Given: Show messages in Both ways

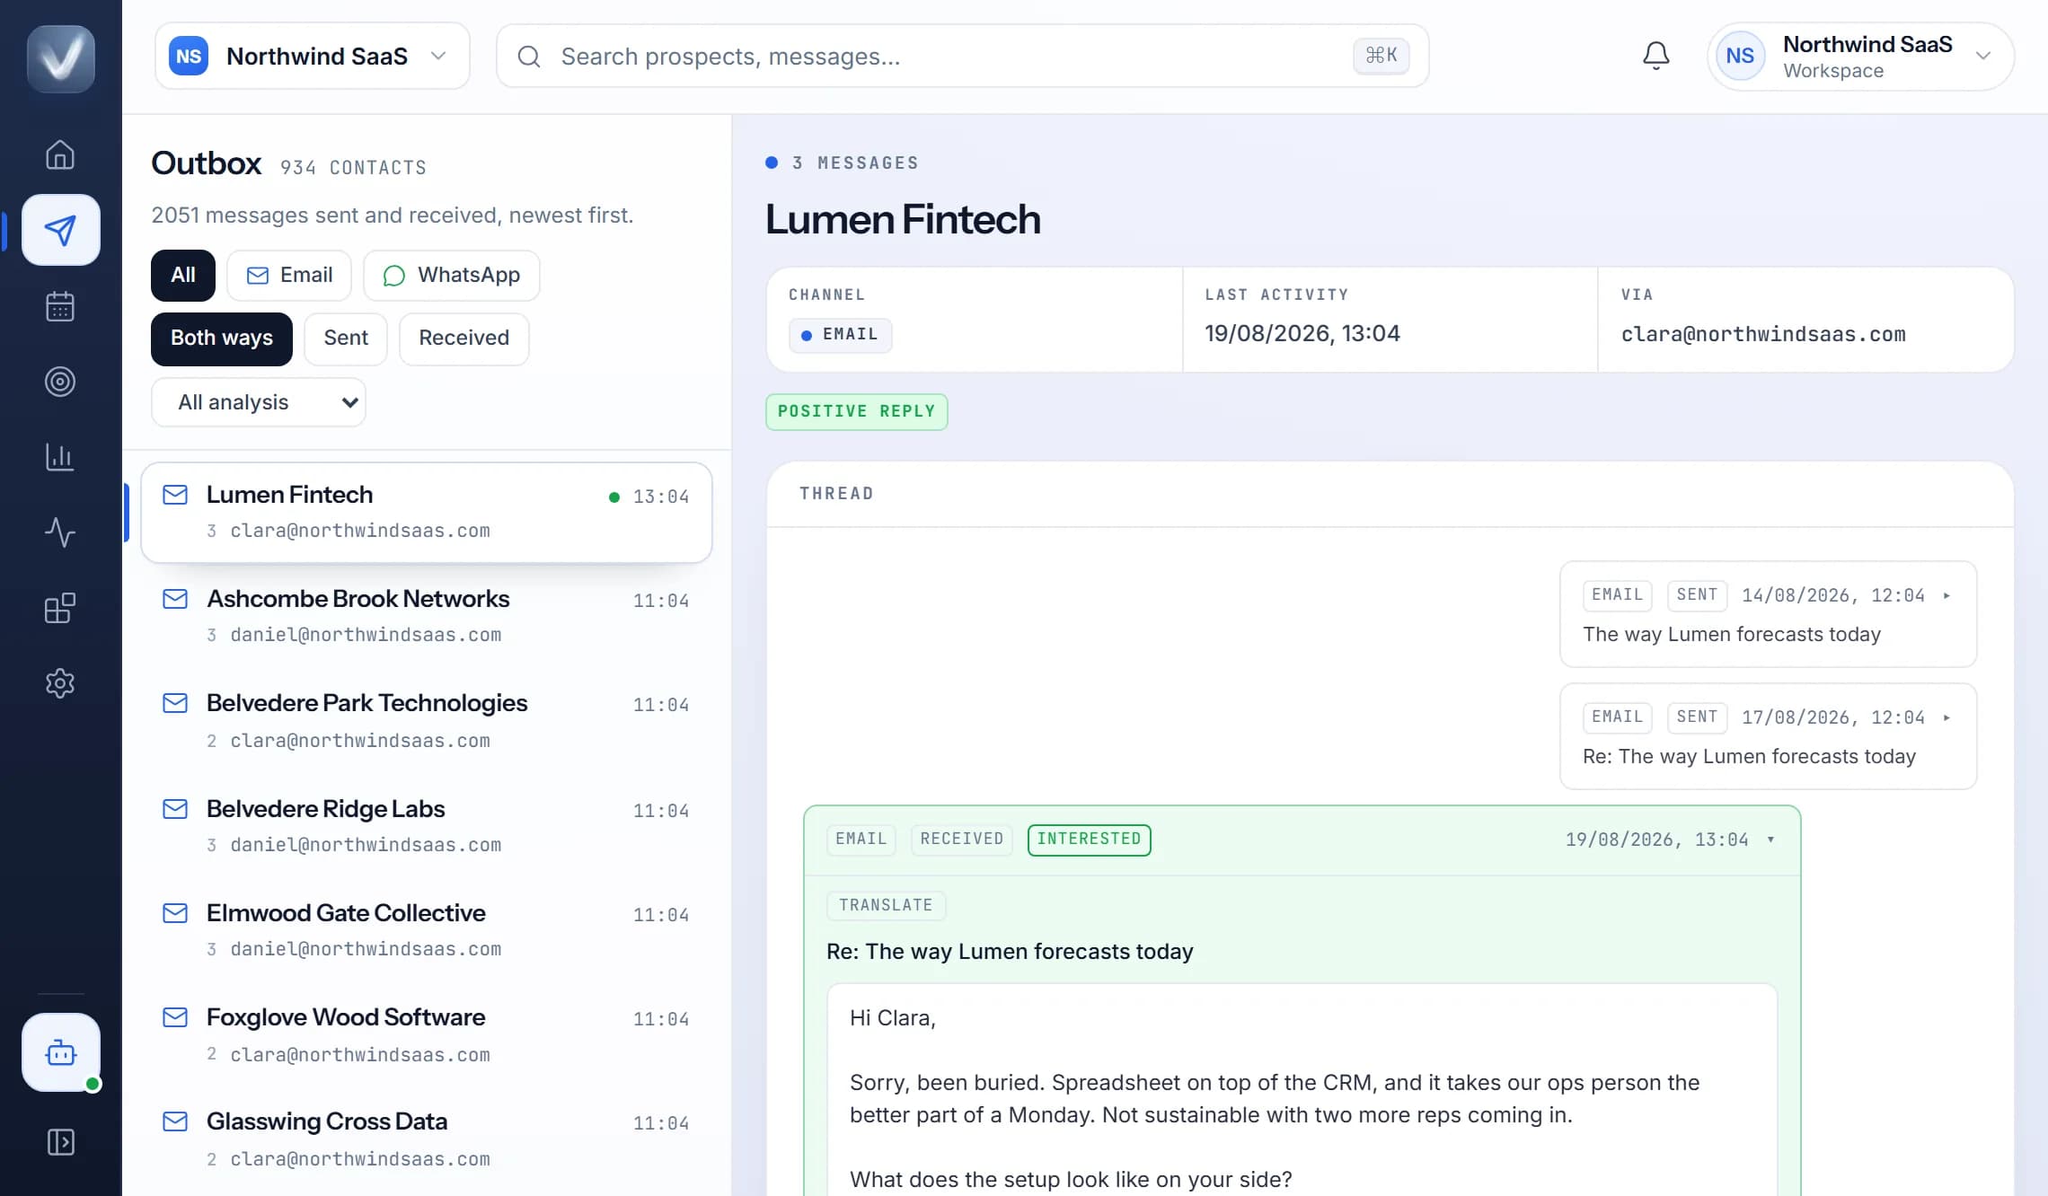Looking at the screenshot, I should coord(222,338).
